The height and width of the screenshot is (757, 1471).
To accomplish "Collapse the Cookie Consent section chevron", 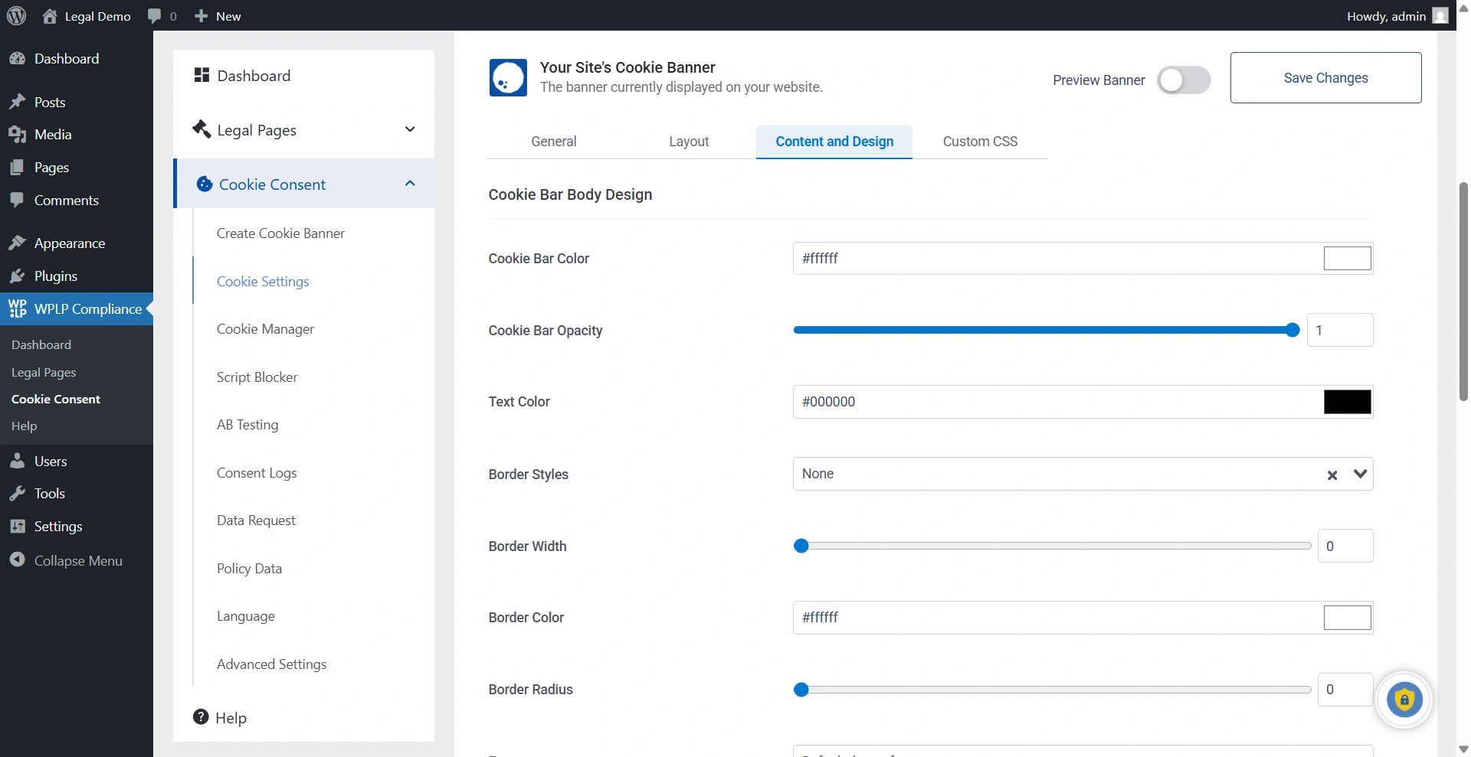I will (x=410, y=184).
